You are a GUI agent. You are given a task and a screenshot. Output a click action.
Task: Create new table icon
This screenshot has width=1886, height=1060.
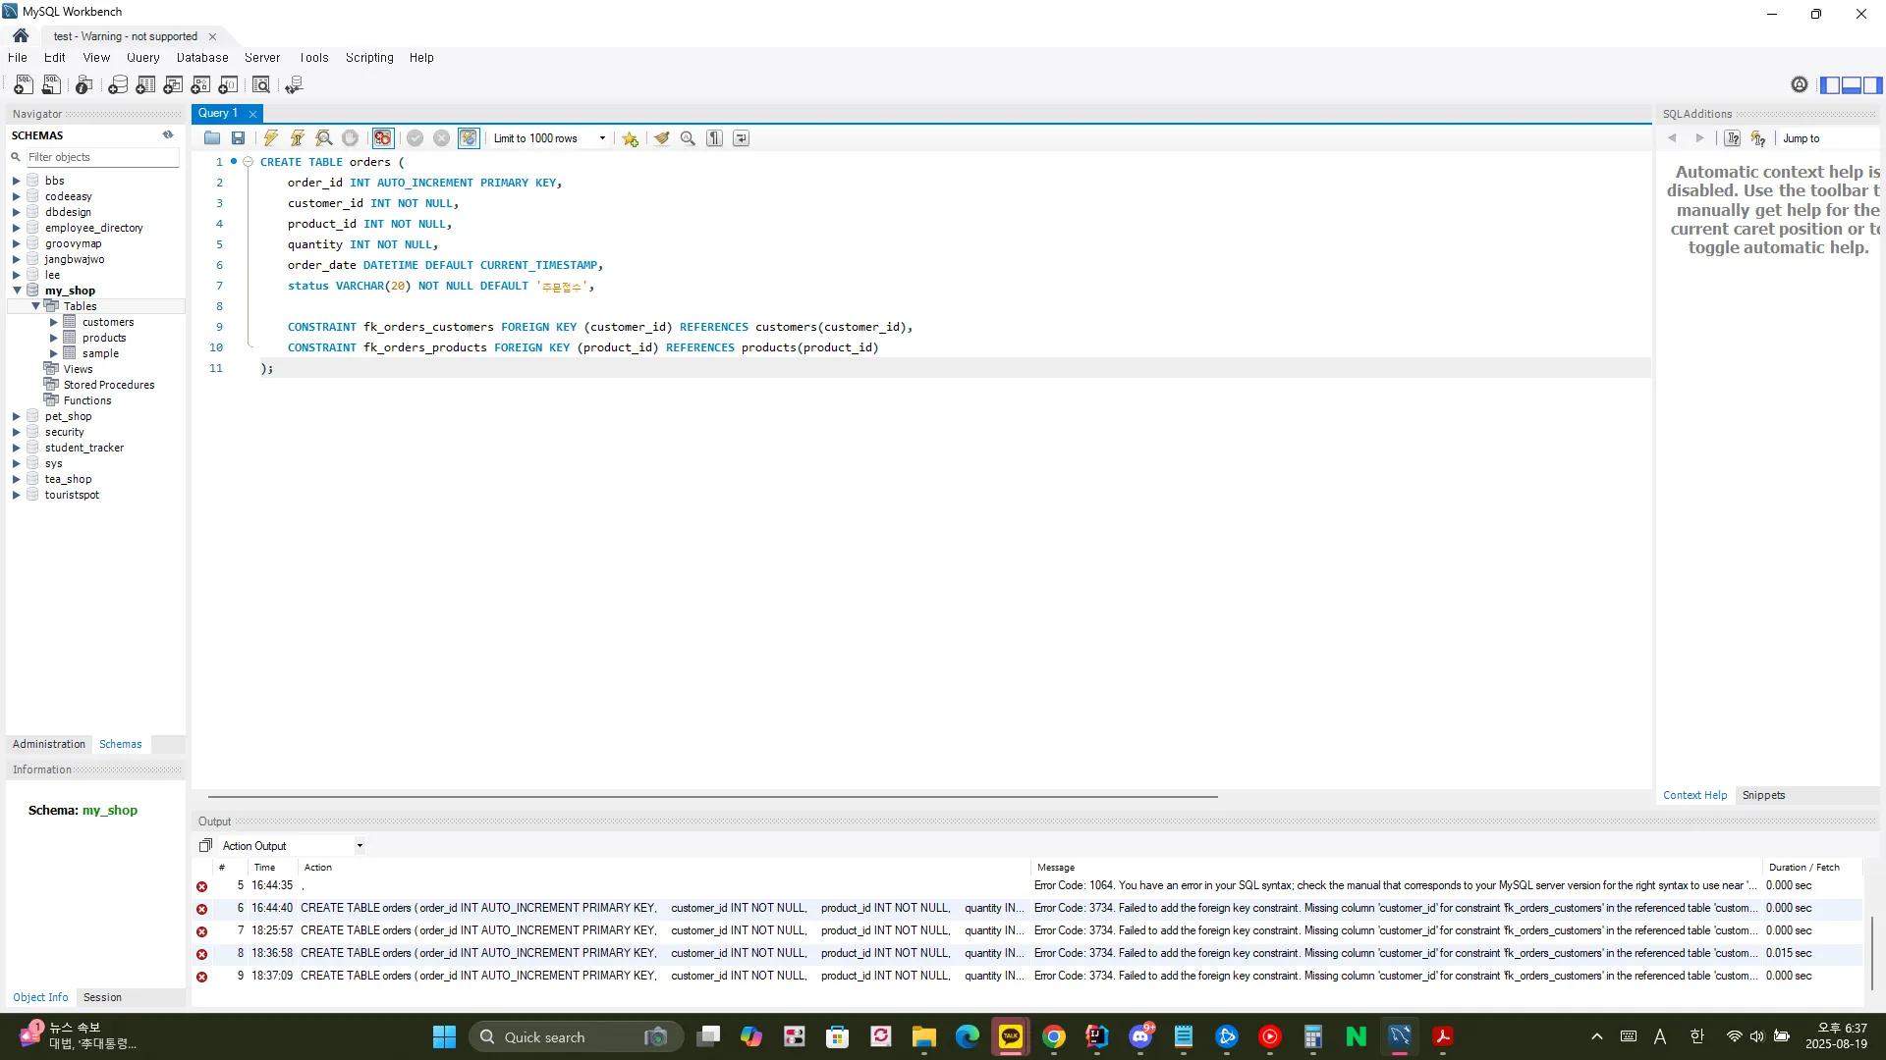(x=145, y=85)
